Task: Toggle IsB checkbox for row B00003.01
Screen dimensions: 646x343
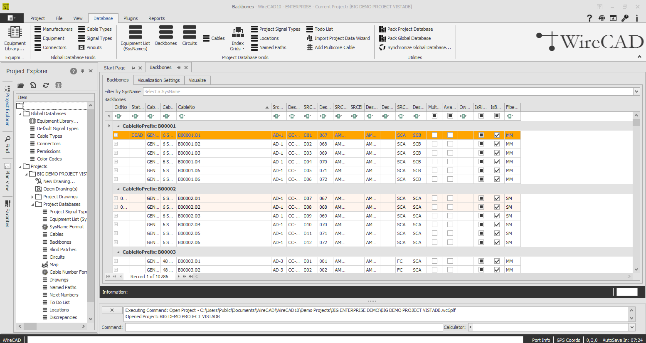Action: (x=497, y=261)
